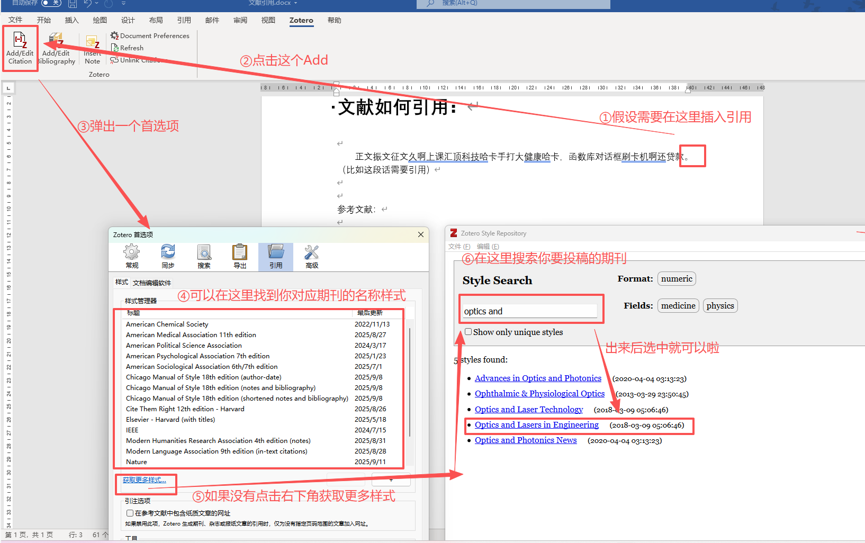Select American Medical Association 11th edition
The image size is (865, 543).
(264, 335)
